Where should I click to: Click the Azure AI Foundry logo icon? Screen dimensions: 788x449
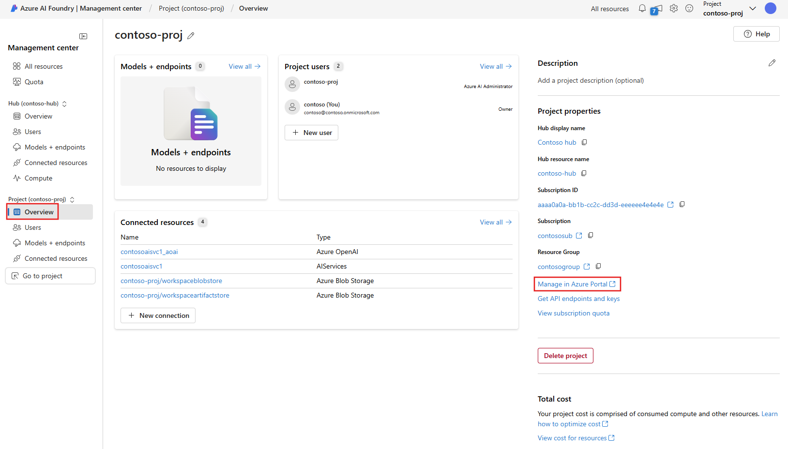point(14,8)
